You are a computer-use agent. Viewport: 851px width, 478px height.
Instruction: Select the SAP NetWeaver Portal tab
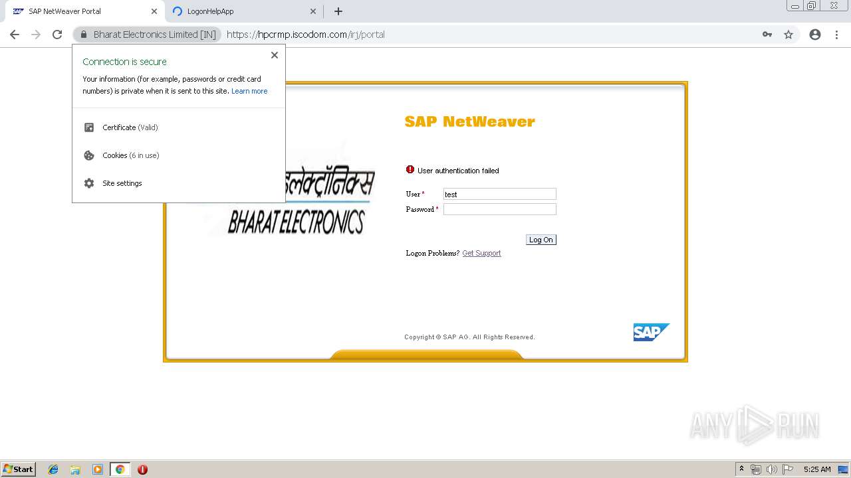(84, 11)
